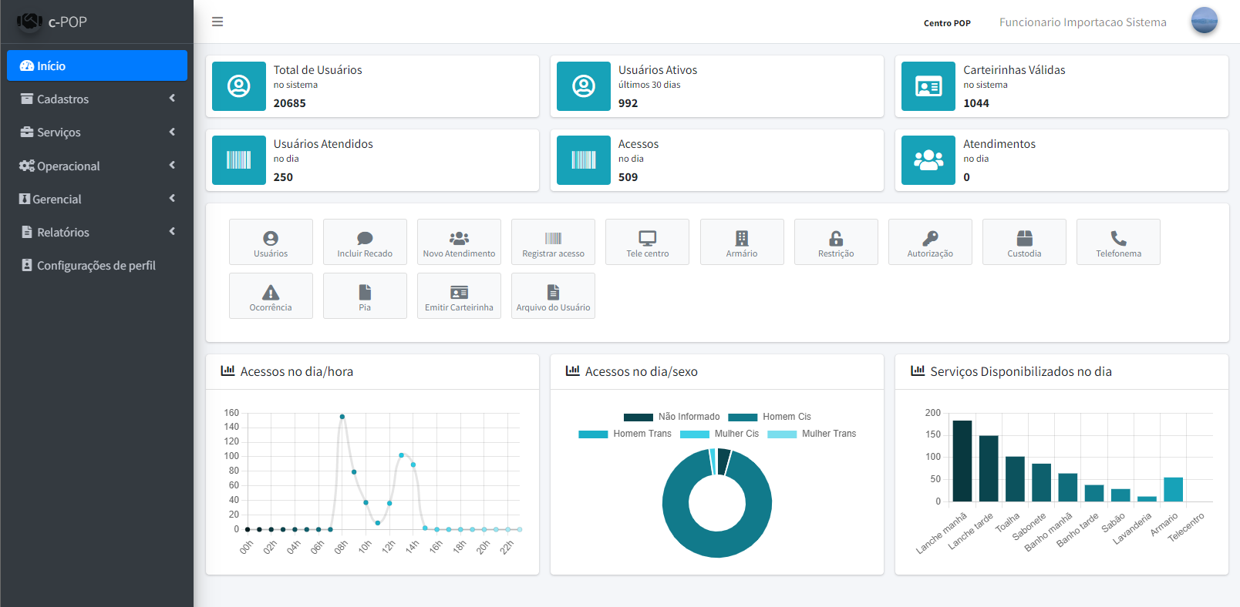
Task: Click the Armário building icon
Action: pyautogui.click(x=741, y=239)
